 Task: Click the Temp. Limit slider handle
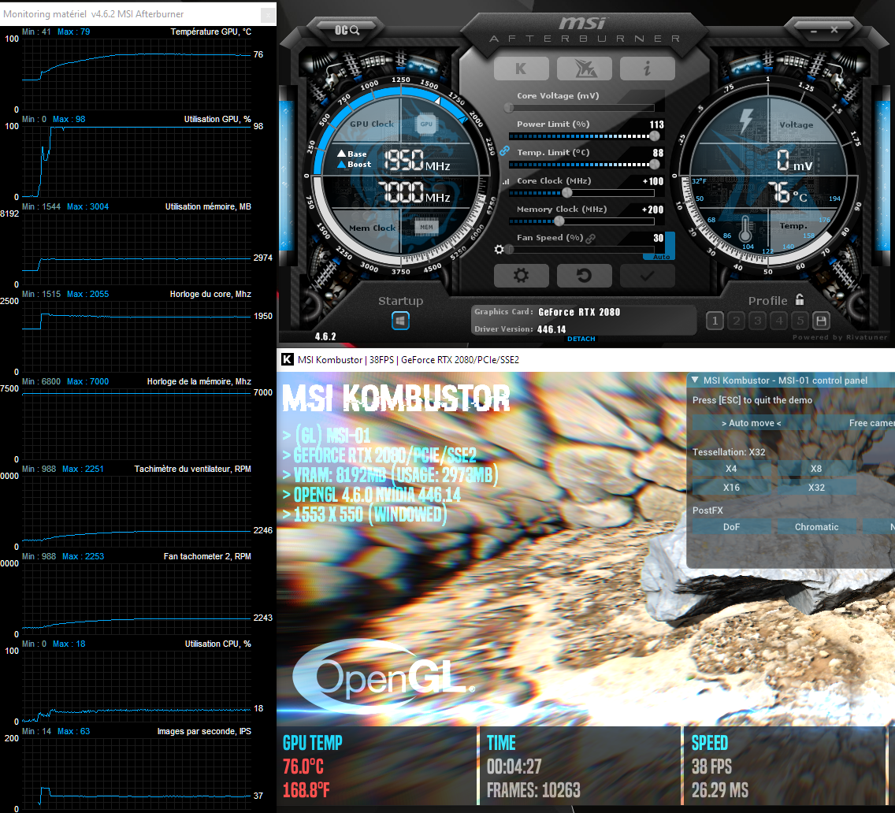point(655,165)
